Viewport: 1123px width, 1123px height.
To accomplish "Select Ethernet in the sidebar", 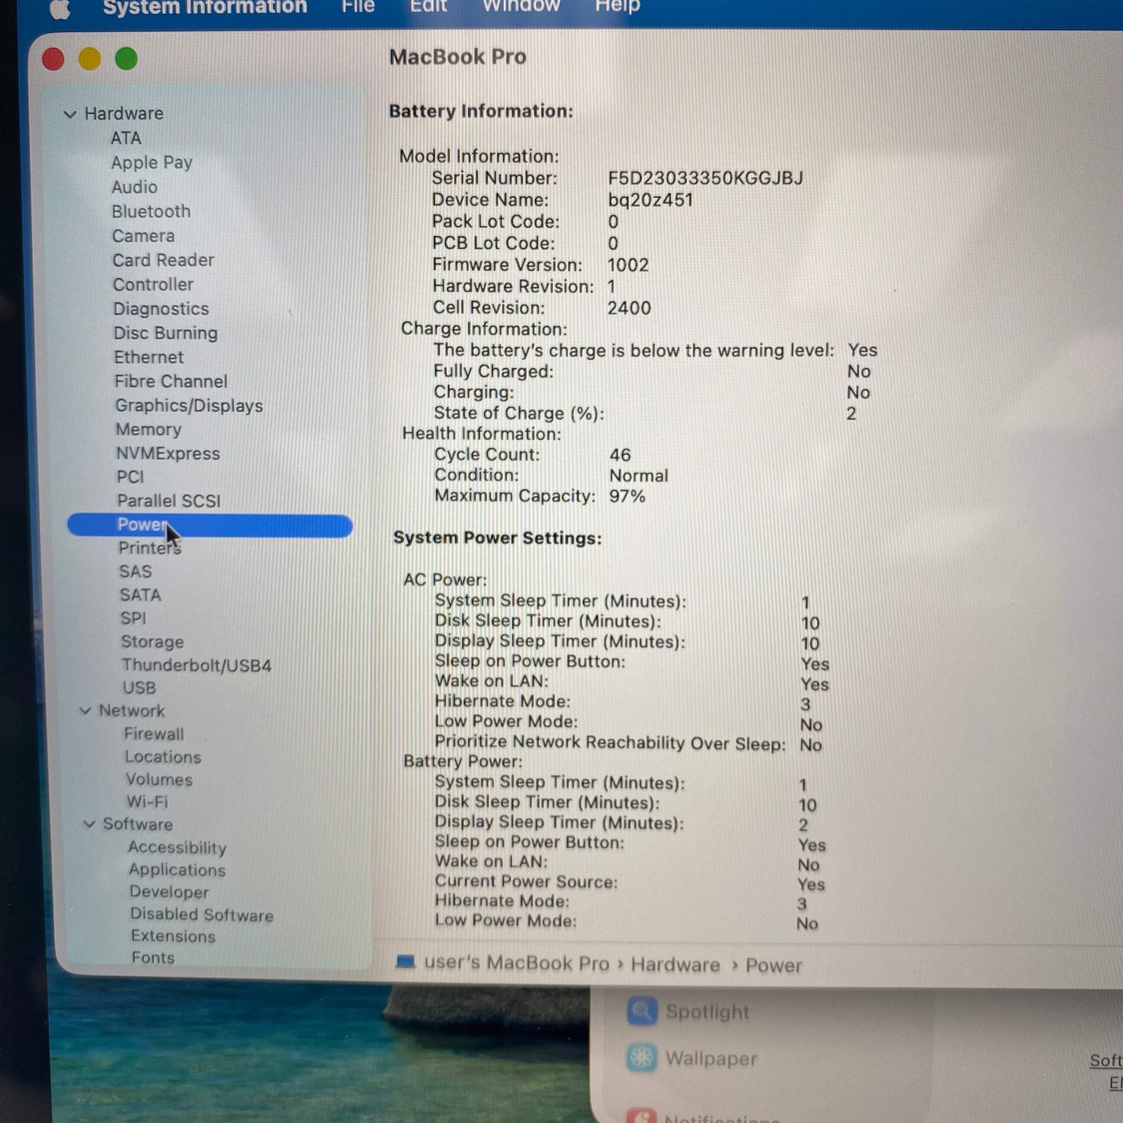I will pos(149,357).
